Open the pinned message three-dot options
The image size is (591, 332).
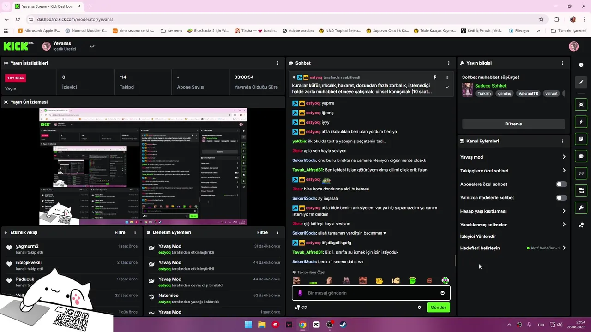click(x=447, y=77)
